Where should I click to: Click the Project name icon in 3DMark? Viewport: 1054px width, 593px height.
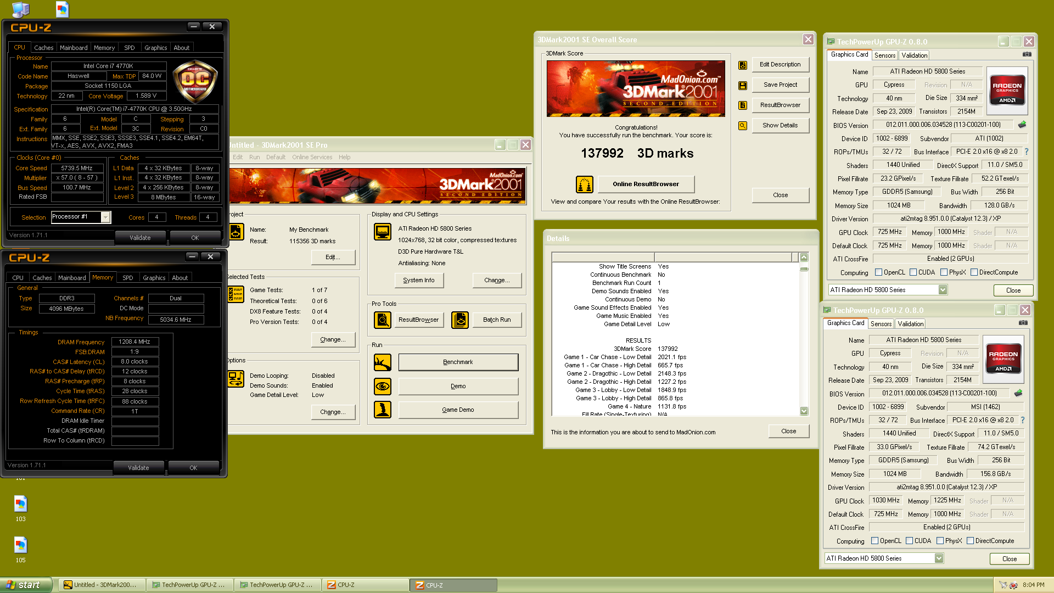click(x=236, y=232)
